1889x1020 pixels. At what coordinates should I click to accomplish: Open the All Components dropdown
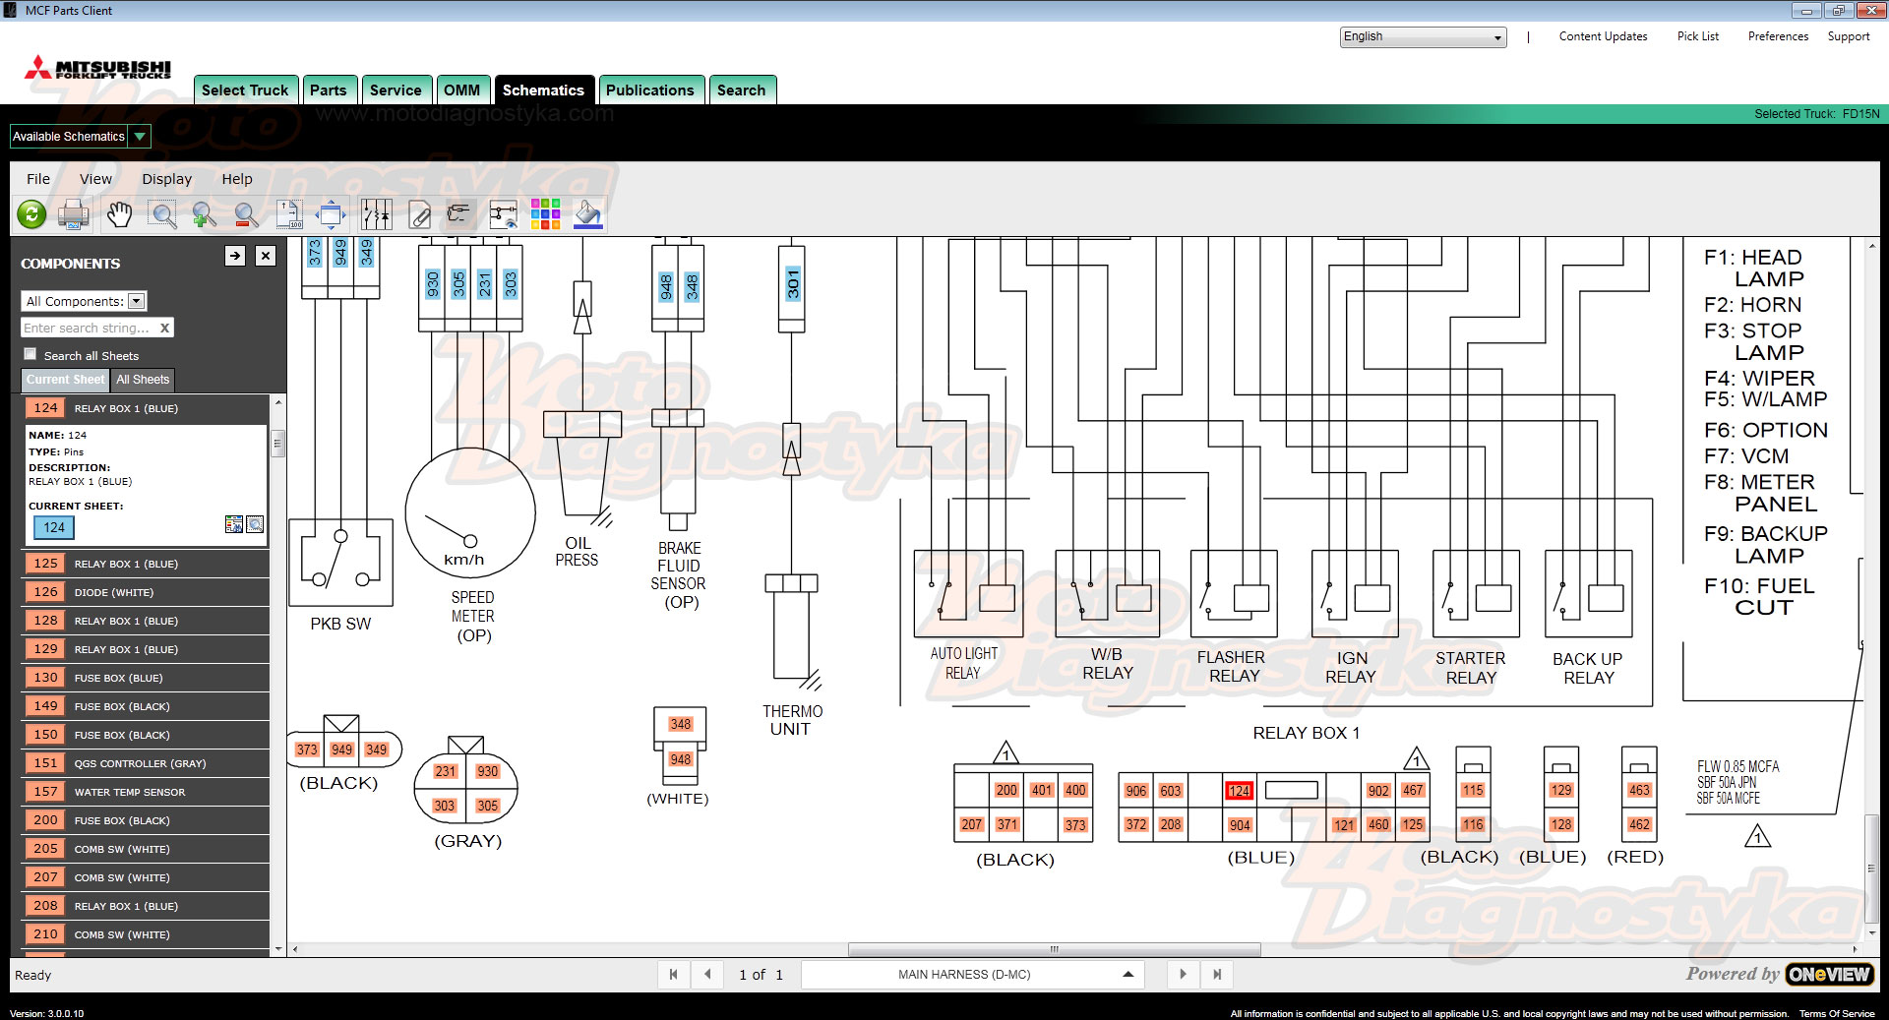[84, 301]
